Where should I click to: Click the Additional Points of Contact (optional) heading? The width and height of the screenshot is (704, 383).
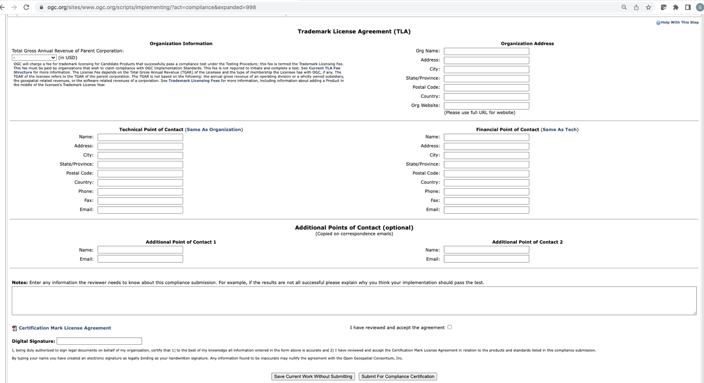[x=354, y=227]
